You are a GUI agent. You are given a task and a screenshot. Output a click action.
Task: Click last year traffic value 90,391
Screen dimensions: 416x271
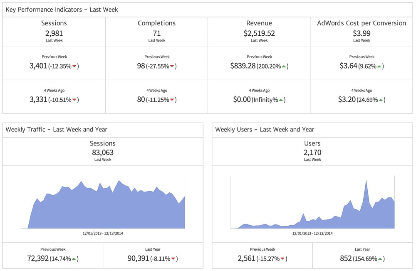tap(138, 258)
